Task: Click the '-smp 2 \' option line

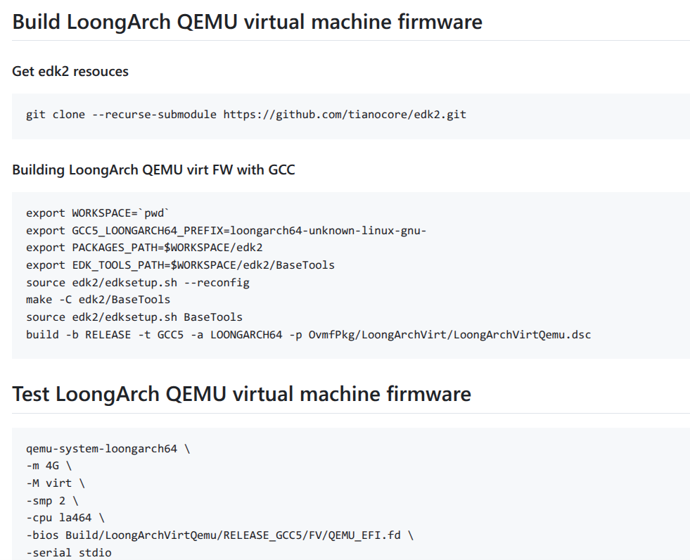Action: pos(52,501)
